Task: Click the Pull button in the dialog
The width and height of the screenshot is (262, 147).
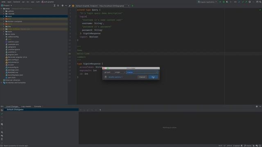Action: [153, 77]
